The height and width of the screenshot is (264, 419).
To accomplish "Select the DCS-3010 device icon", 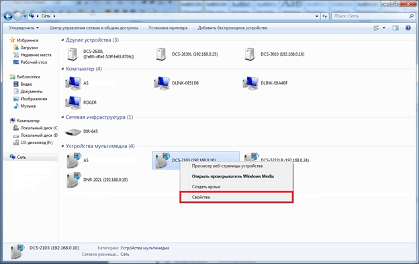I will (x=249, y=54).
